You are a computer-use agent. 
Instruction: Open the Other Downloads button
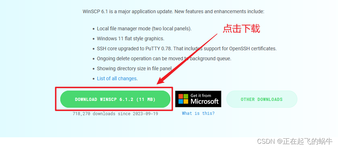[x=262, y=99]
